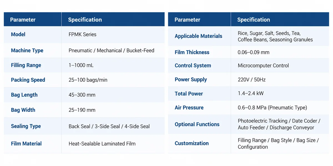
Task: Click the 0.06–0.09 mm film thickness value
Action: [x=254, y=52]
